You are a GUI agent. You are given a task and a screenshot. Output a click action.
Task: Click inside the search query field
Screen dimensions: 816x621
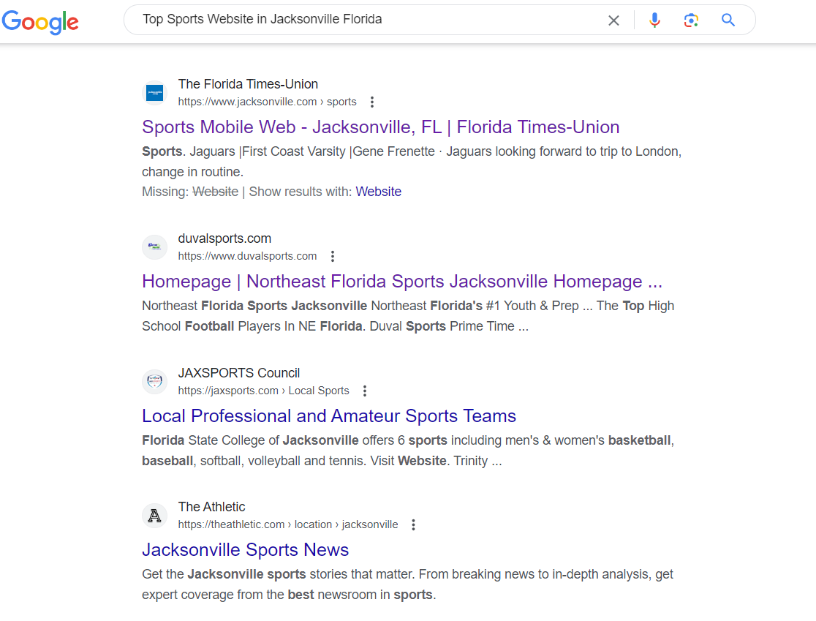366,20
